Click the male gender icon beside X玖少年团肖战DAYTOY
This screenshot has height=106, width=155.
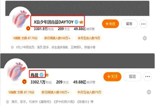(x=76, y=22)
